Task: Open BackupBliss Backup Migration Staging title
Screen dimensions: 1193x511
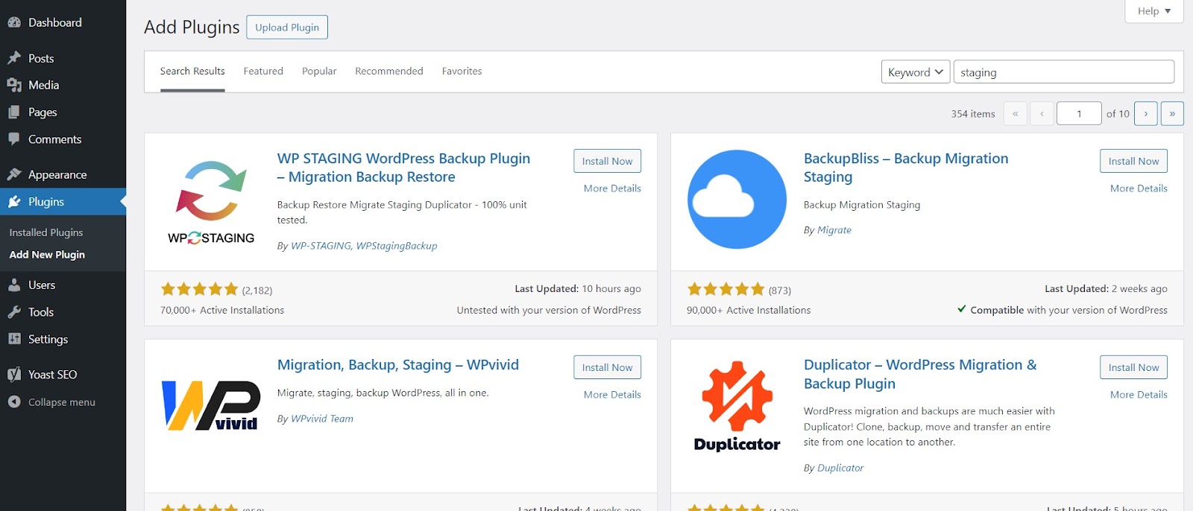Action: 906,168
